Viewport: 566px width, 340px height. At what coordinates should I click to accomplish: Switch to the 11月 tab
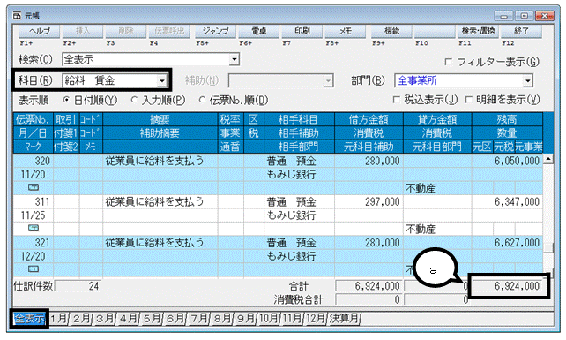[x=293, y=319]
